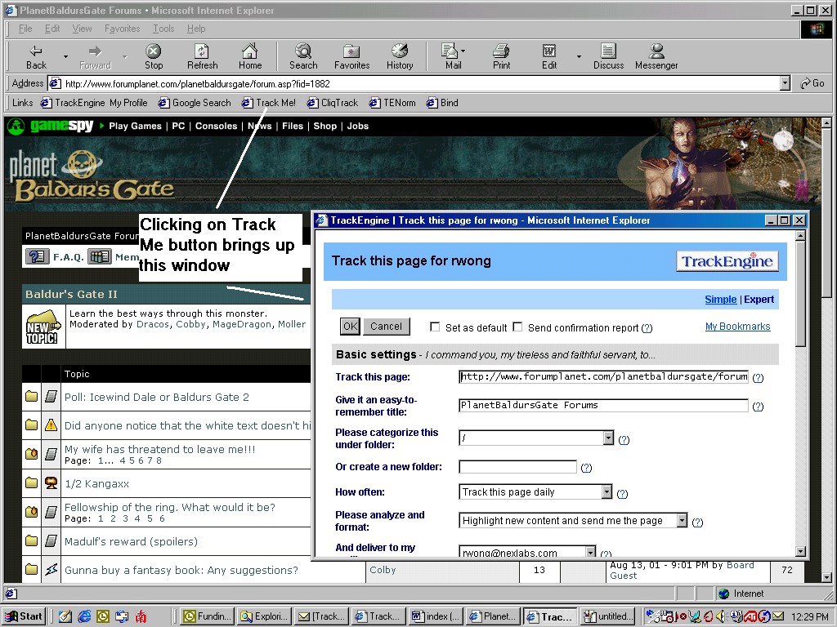
Task: Click the Cancel button in TrackEngine popup
Action: click(387, 327)
